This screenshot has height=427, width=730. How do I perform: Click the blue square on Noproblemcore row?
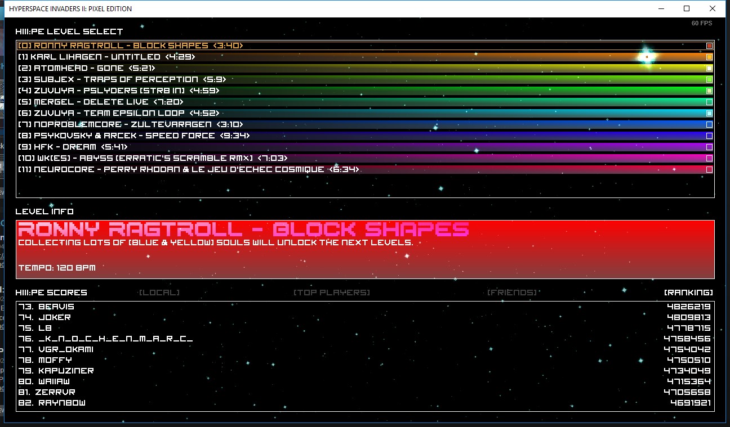point(709,124)
